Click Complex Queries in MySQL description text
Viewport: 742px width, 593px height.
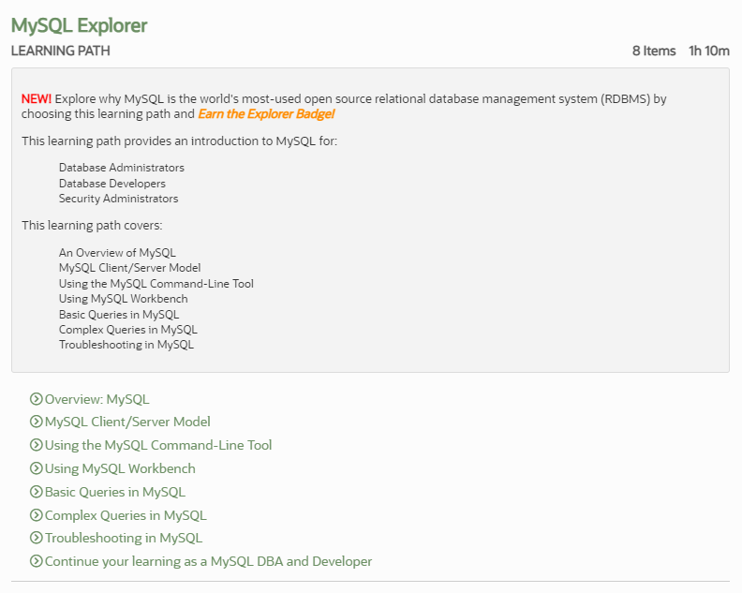(x=127, y=330)
